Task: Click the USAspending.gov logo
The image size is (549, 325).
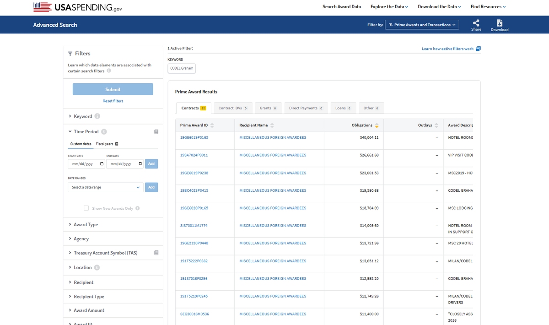Action: pyautogui.click(x=78, y=7)
